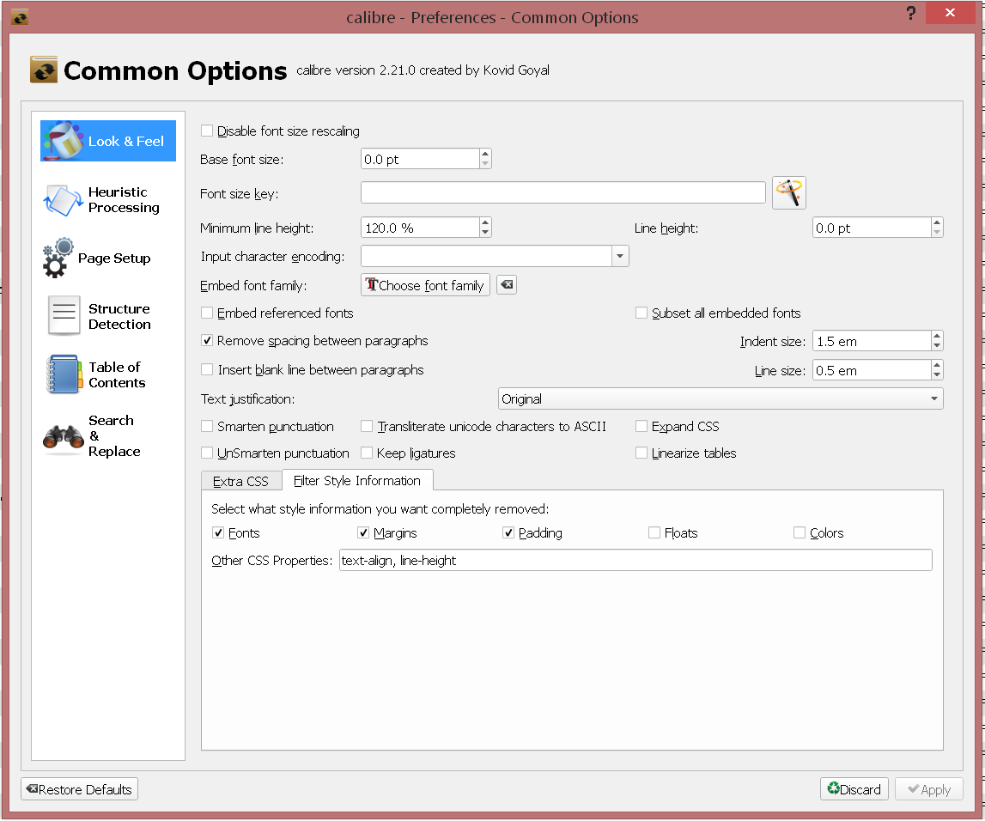
Task: Click Choose font family button
Action: pos(425,285)
